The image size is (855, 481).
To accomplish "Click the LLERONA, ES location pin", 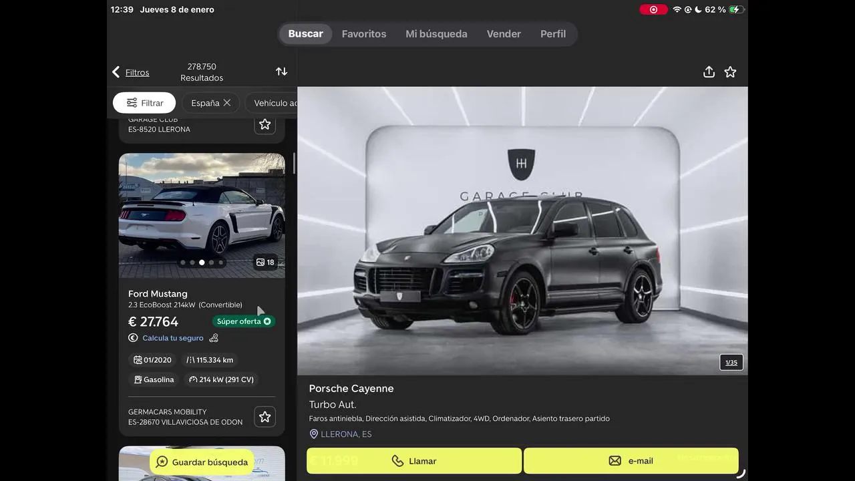I will (314, 434).
